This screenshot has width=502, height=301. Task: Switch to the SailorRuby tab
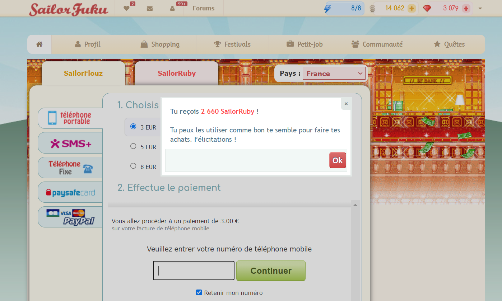(177, 74)
